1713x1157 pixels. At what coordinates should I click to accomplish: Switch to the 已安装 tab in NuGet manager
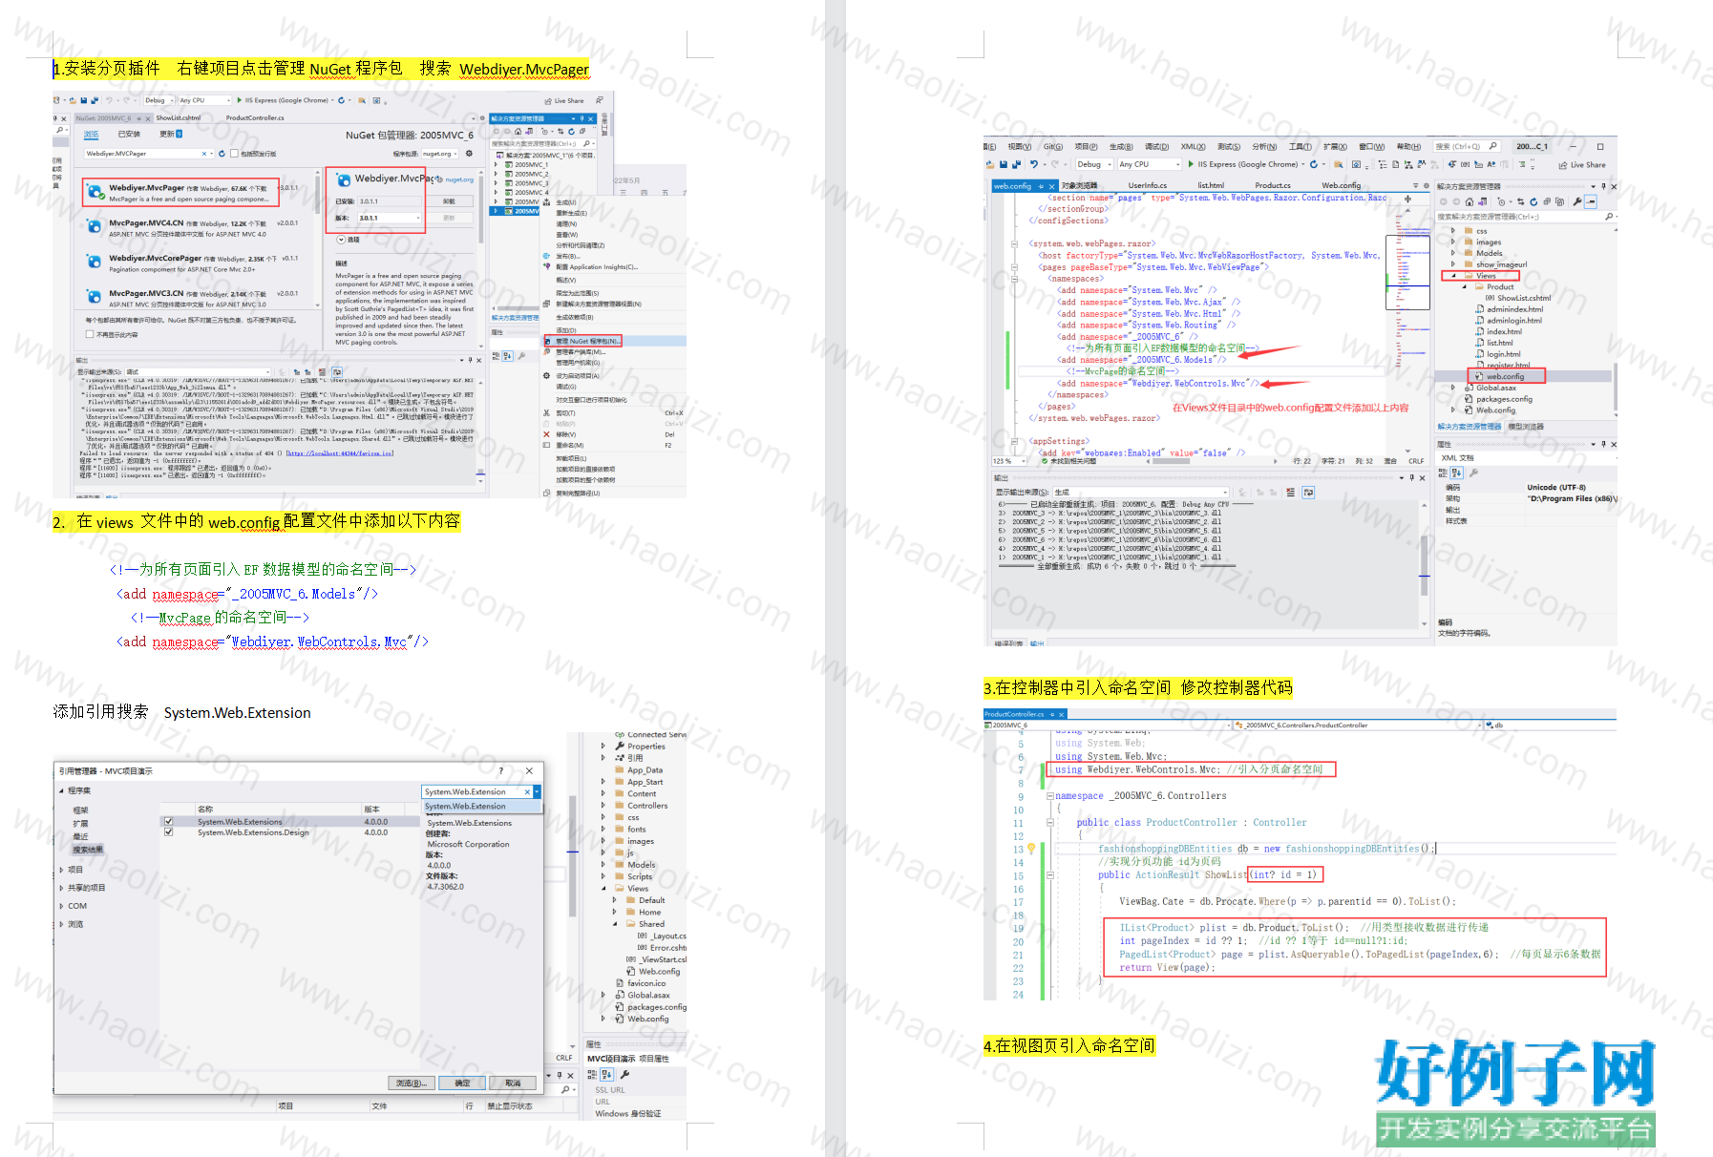[129, 135]
